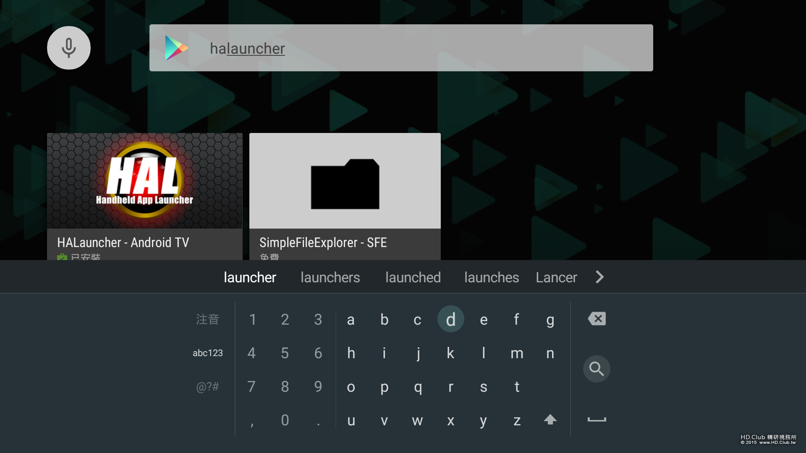Screen dimensions: 806x453
Task: Choose the 'Lancer' word suggestion
Action: [556, 277]
